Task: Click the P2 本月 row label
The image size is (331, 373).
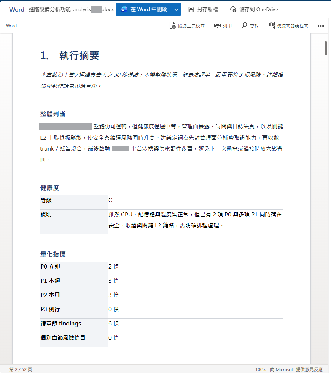Action: coord(50,295)
